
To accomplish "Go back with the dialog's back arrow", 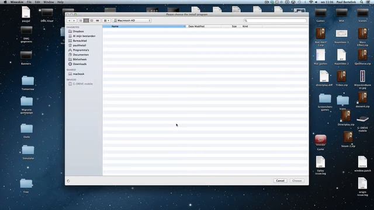I will [69, 21].
